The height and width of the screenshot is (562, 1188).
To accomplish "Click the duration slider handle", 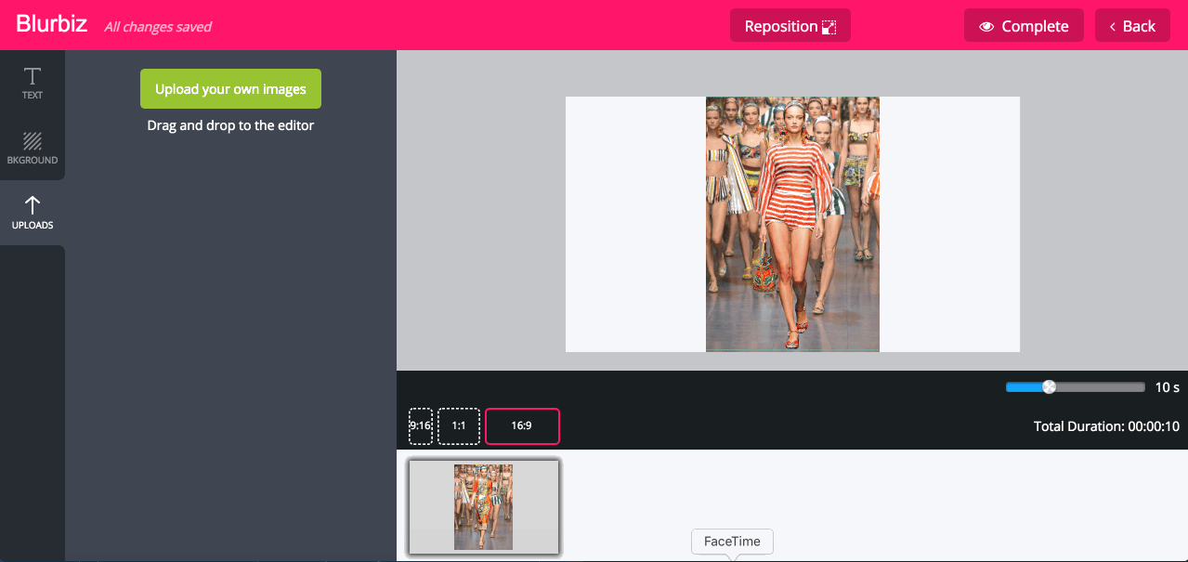I will 1049,387.
